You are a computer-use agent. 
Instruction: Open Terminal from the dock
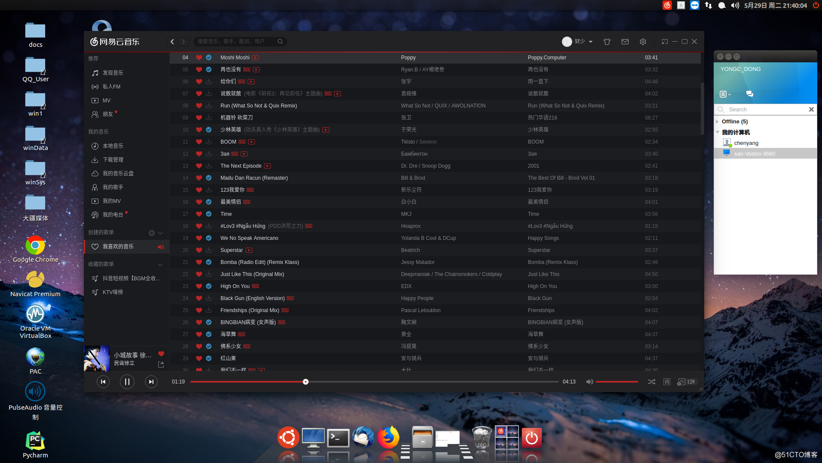[338, 438]
